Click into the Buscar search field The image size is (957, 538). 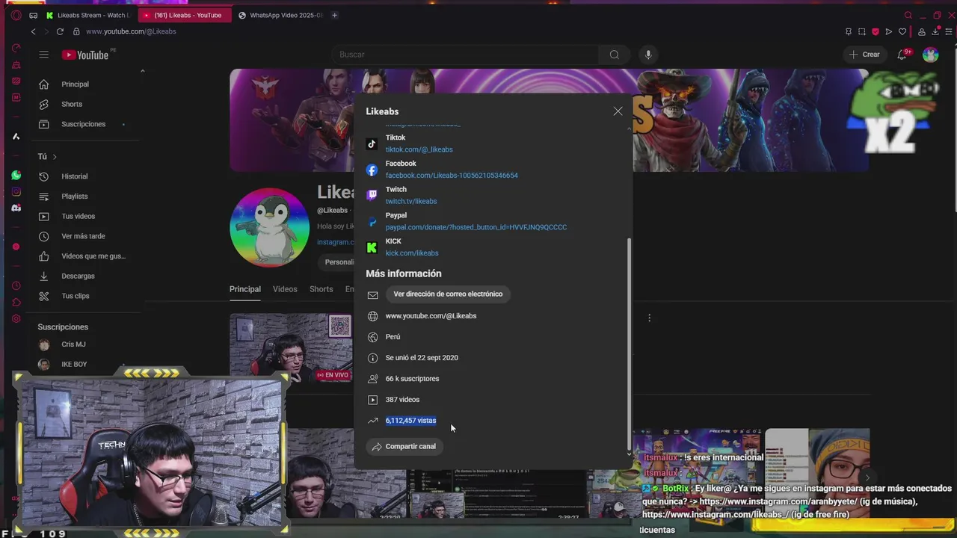pos(465,55)
